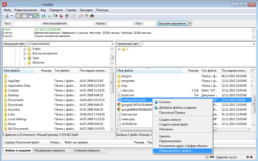Click the Хост input field
Screen dimensions: 258x161
[26, 23]
